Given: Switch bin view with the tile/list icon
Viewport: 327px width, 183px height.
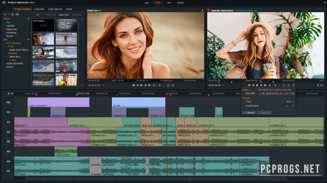Looking at the screenshot, I should [17, 15].
